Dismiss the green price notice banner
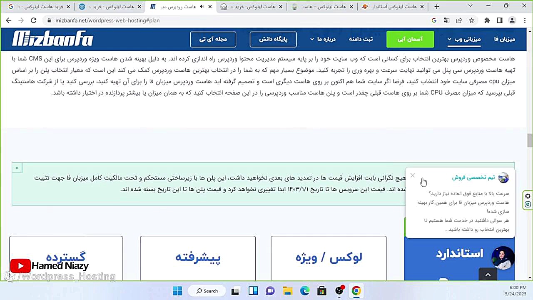 click(x=17, y=168)
